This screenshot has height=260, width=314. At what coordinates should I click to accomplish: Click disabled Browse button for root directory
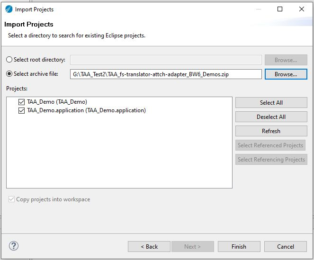point(286,60)
